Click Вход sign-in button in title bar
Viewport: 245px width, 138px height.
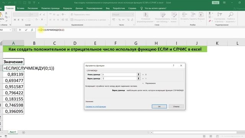tap(216, 3)
